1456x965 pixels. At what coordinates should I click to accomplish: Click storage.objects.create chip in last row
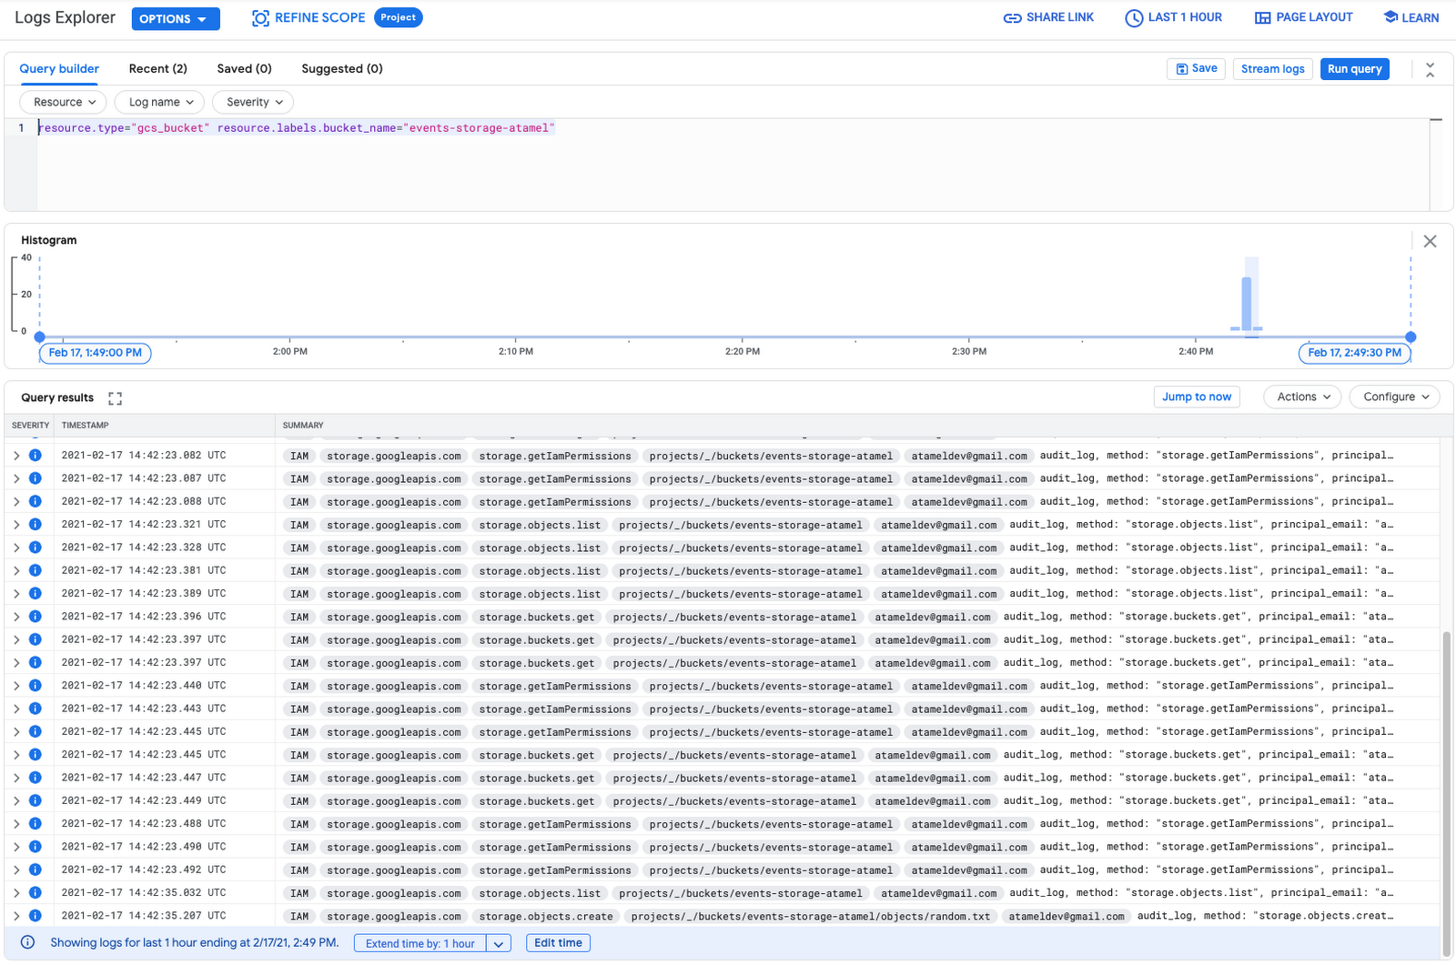(546, 916)
